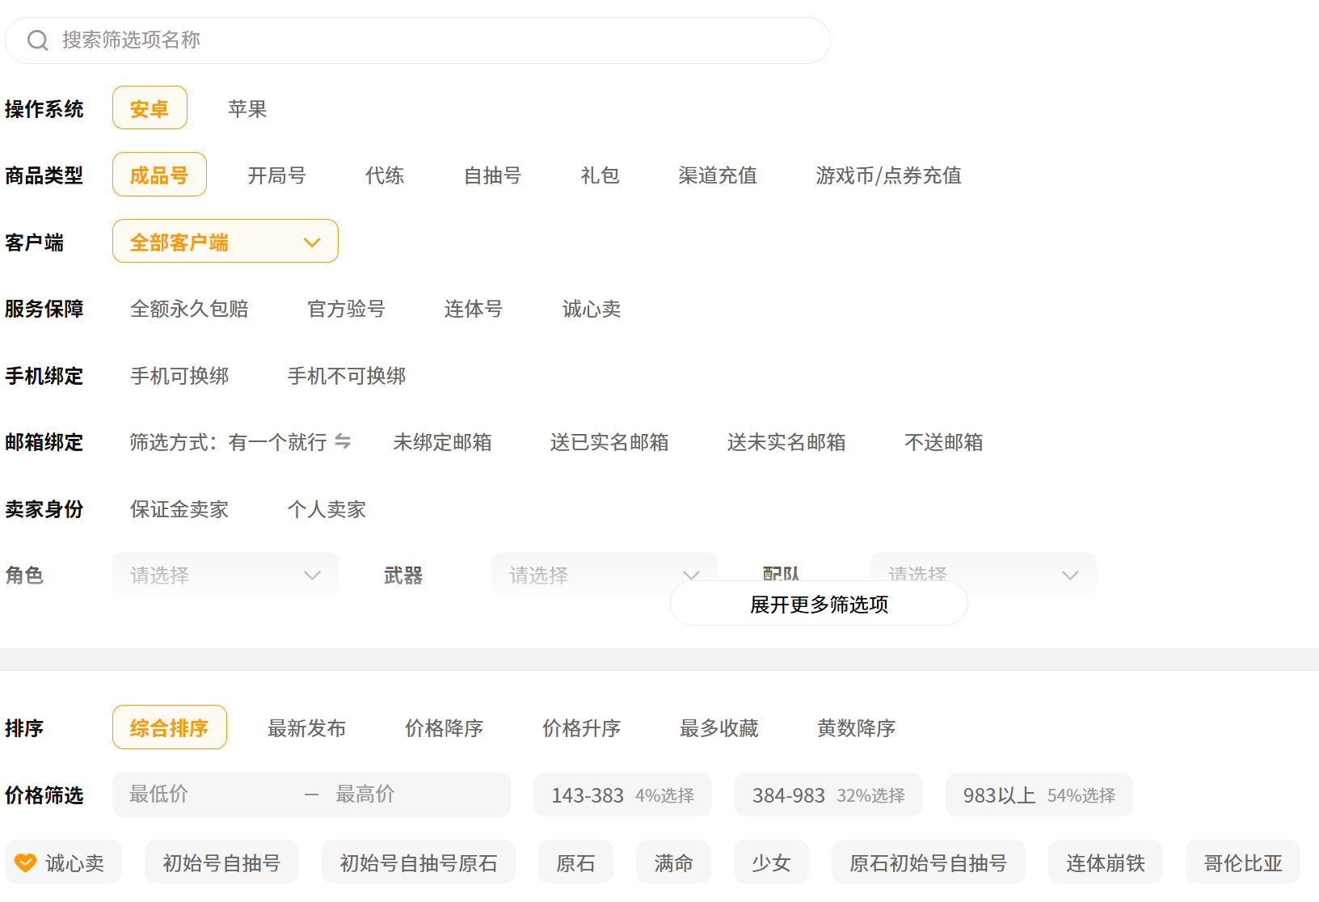Open the 角色 selection dropdown

pyautogui.click(x=225, y=575)
